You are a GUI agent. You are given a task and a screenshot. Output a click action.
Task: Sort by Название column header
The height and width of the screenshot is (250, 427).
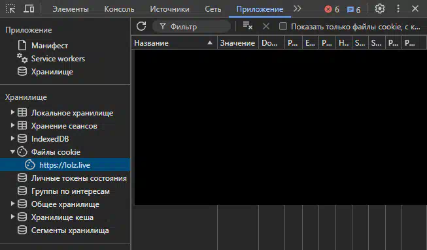tap(175, 43)
